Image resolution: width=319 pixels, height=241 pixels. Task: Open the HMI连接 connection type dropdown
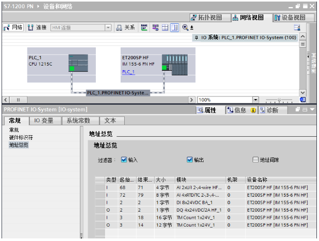click(x=108, y=27)
